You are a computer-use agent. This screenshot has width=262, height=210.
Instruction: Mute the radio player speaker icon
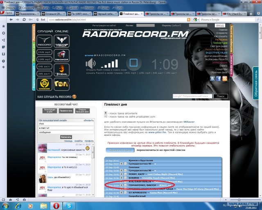tap(90, 64)
